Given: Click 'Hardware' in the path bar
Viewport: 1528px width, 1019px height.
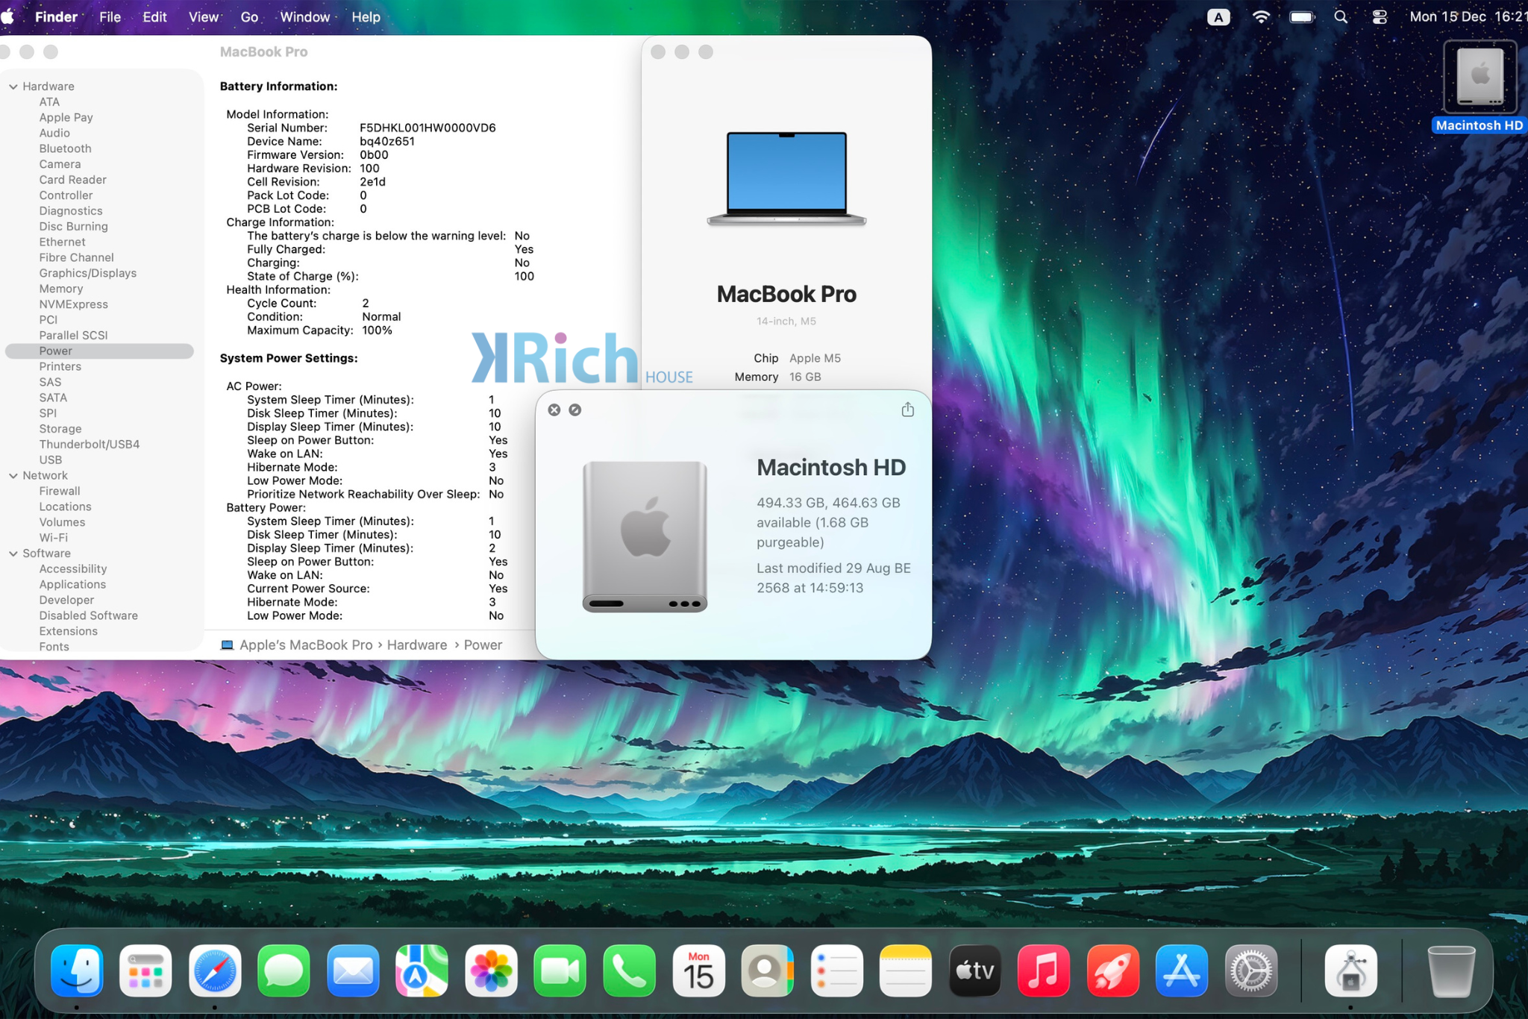Looking at the screenshot, I should point(417,645).
